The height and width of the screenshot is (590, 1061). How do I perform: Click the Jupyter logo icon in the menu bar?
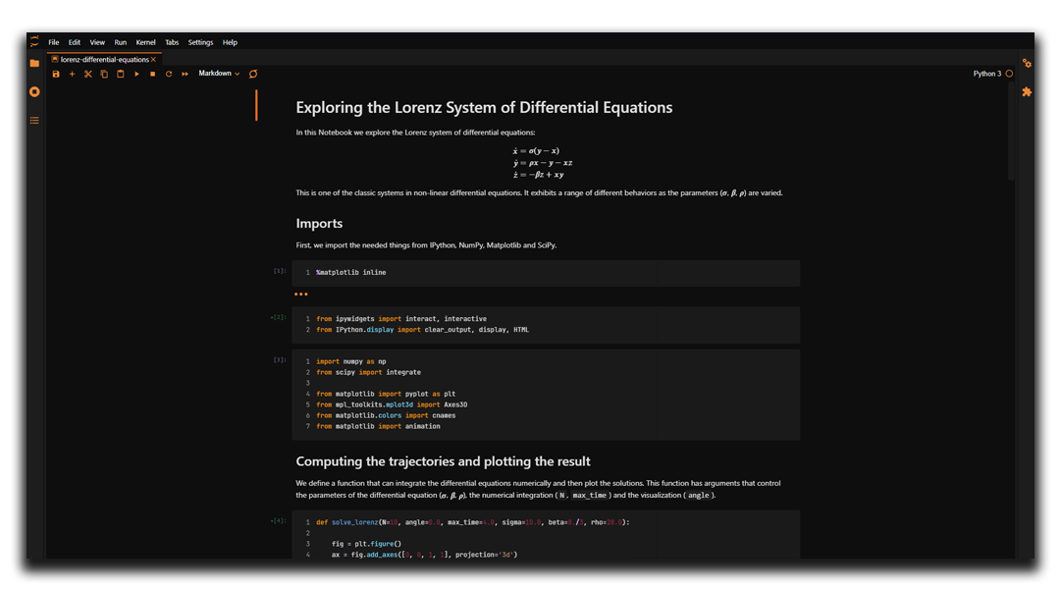tap(34, 42)
